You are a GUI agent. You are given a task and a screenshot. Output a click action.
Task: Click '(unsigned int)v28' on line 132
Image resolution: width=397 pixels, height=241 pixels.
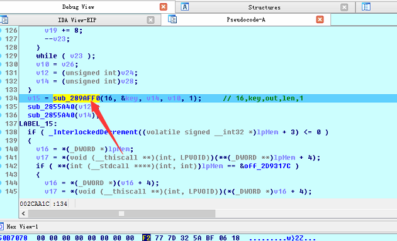tap(98, 82)
